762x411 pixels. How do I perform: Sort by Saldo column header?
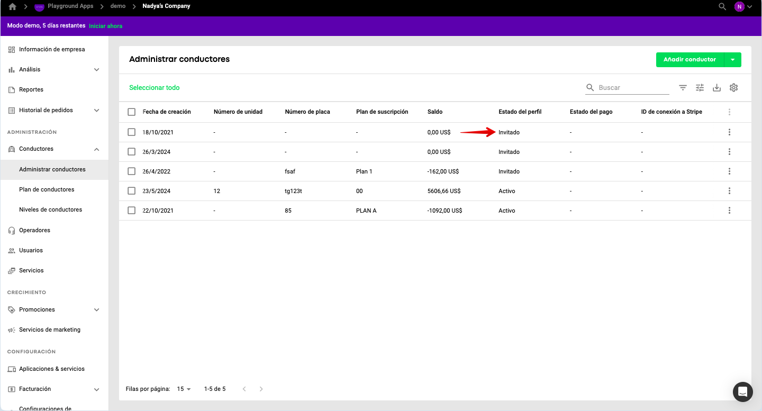click(x=435, y=112)
